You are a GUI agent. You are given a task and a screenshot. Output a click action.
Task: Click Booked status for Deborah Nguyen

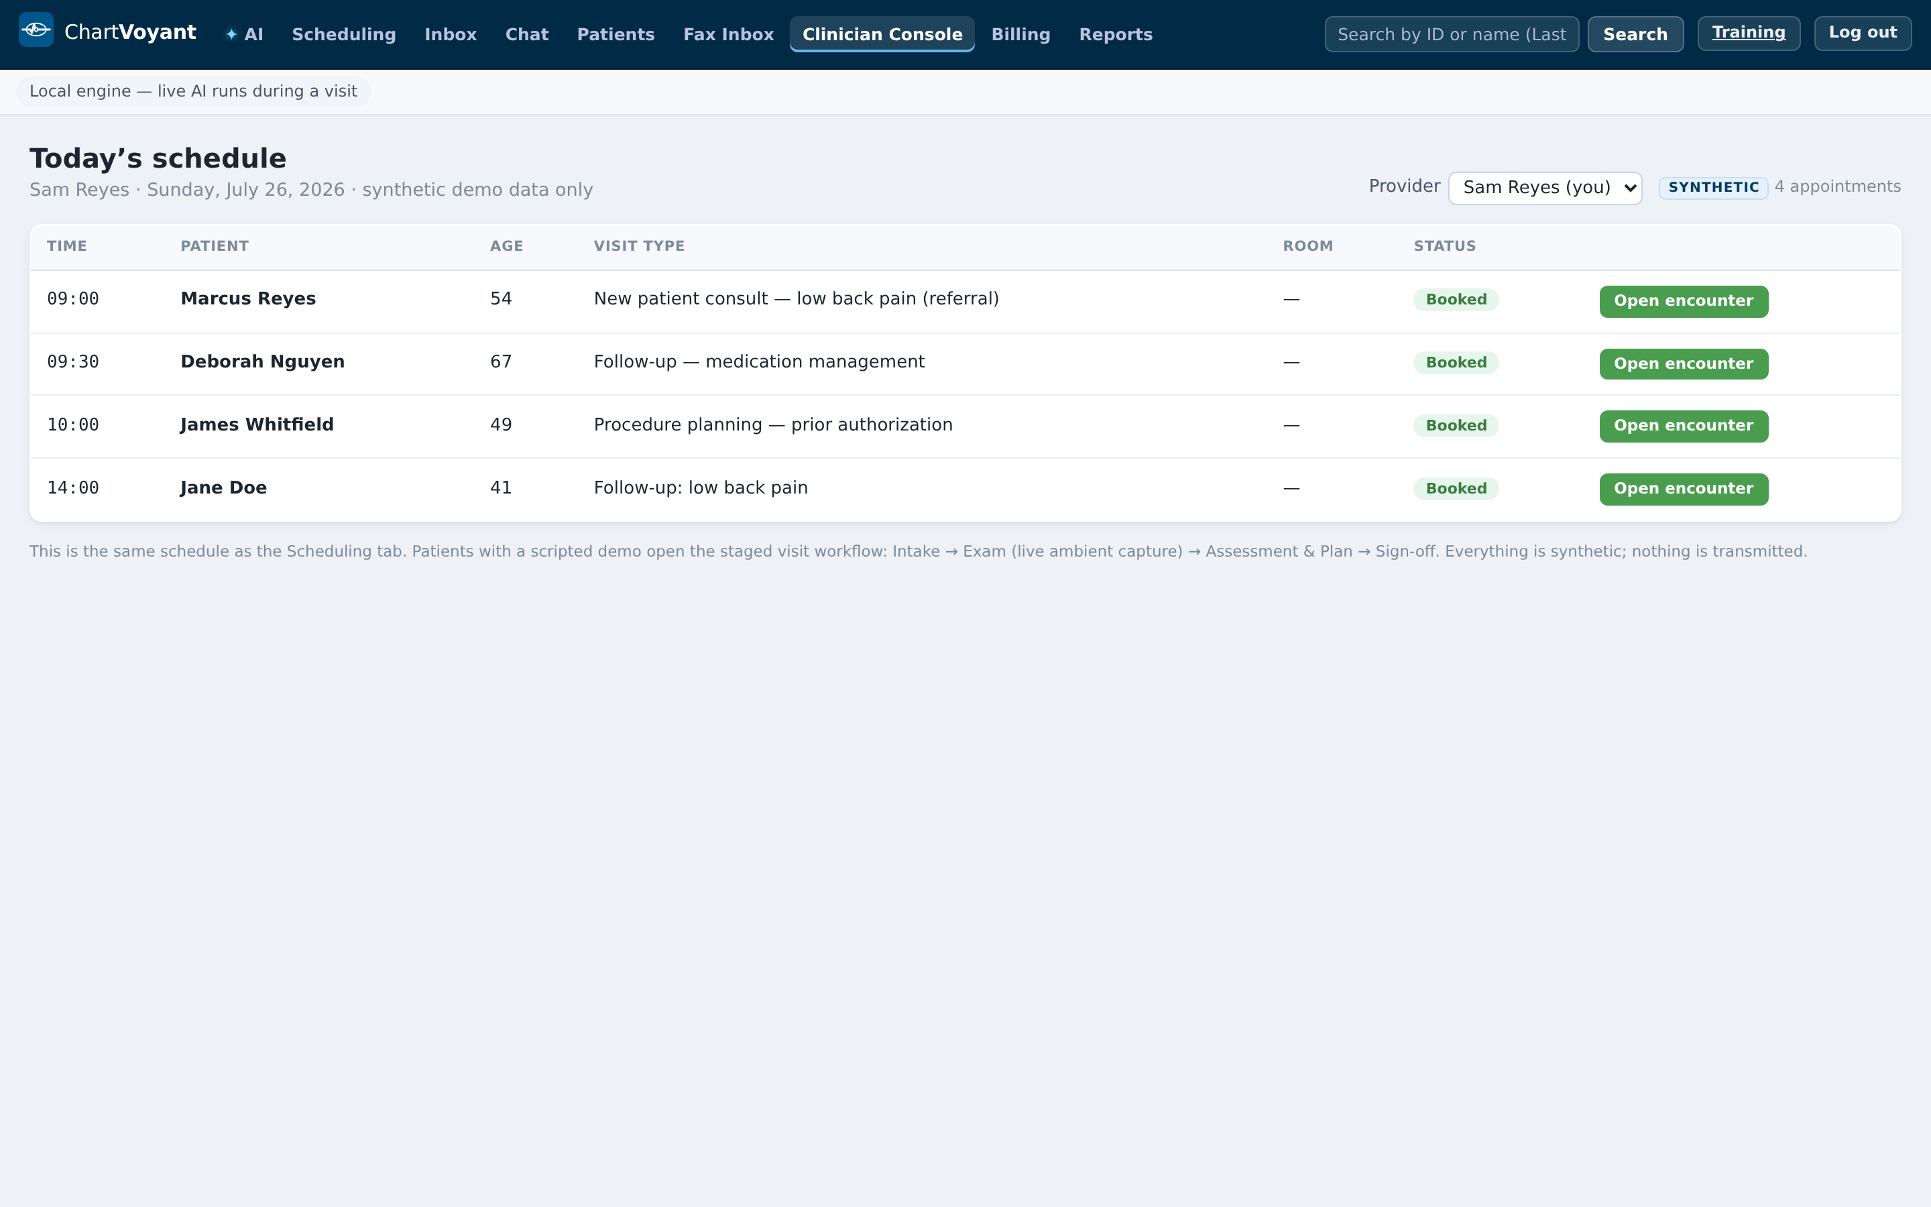pyautogui.click(x=1456, y=362)
